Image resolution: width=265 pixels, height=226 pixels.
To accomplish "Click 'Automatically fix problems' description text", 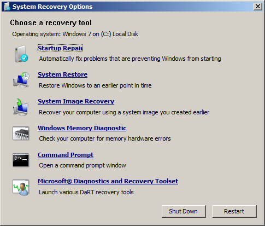I will pyautogui.click(x=130, y=59).
